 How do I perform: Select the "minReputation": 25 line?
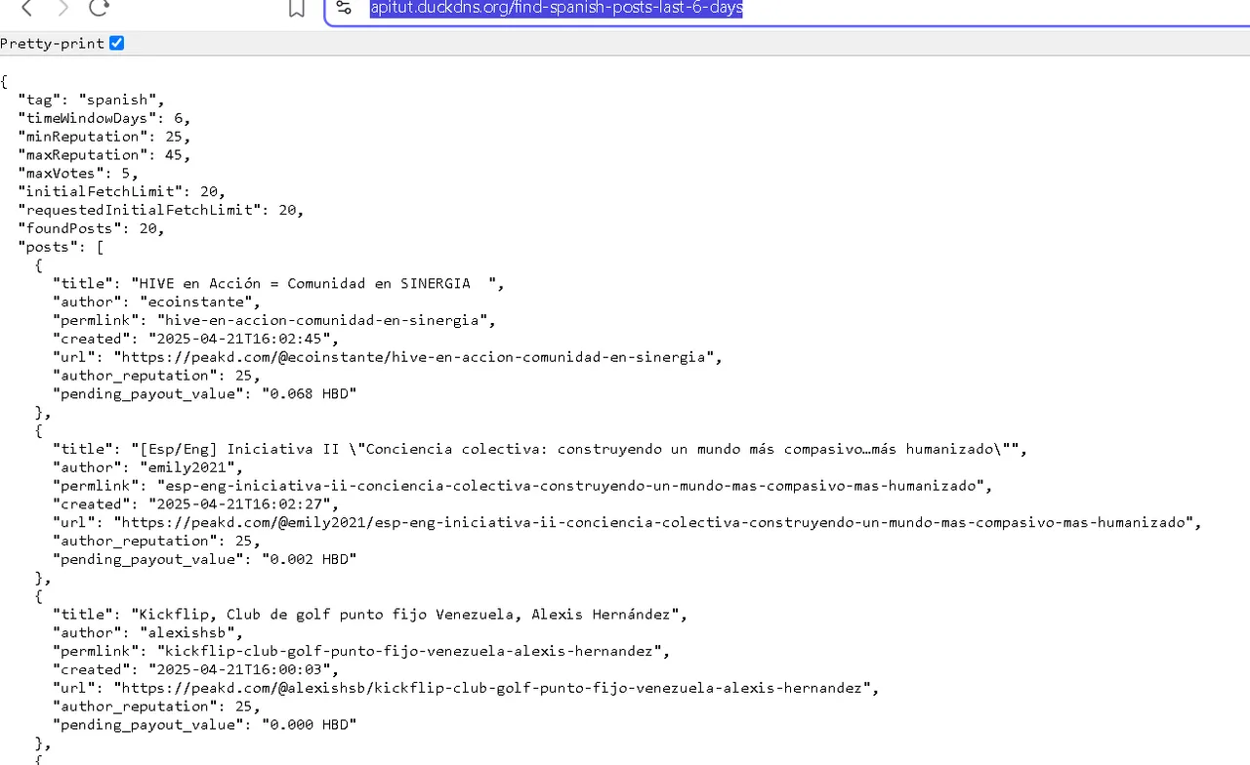[x=104, y=137]
